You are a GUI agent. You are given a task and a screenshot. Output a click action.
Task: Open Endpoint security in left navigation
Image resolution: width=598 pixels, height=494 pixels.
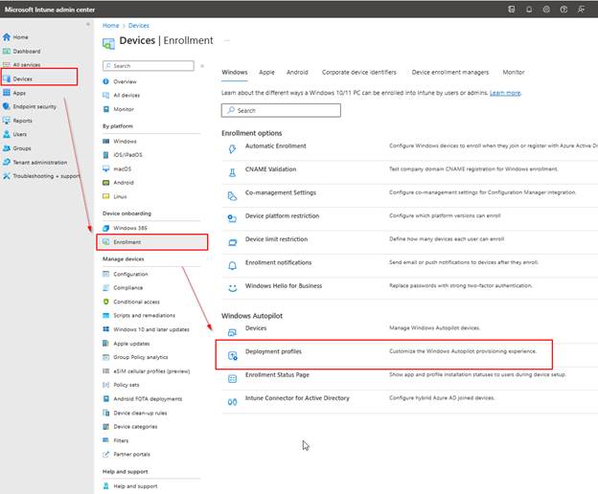pos(35,106)
